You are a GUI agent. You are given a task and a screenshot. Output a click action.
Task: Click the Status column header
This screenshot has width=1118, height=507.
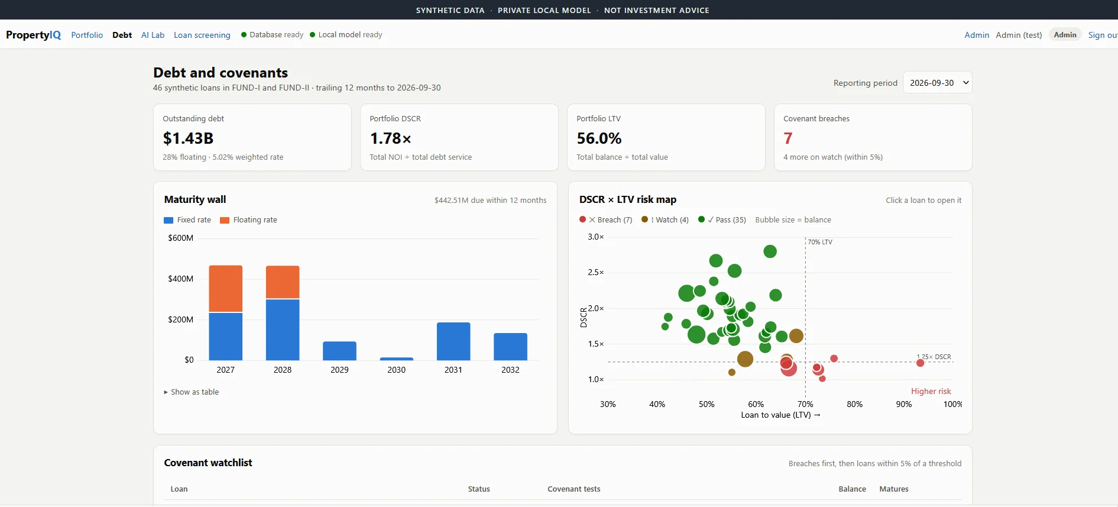[x=479, y=489]
